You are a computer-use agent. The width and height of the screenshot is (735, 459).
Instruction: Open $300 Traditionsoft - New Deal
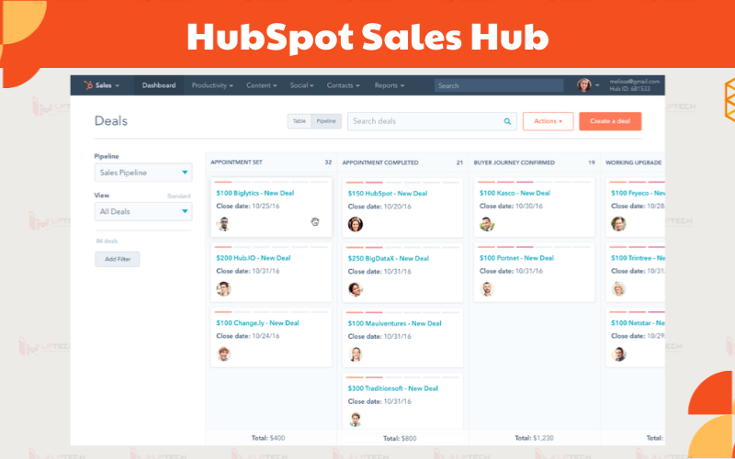coord(393,388)
